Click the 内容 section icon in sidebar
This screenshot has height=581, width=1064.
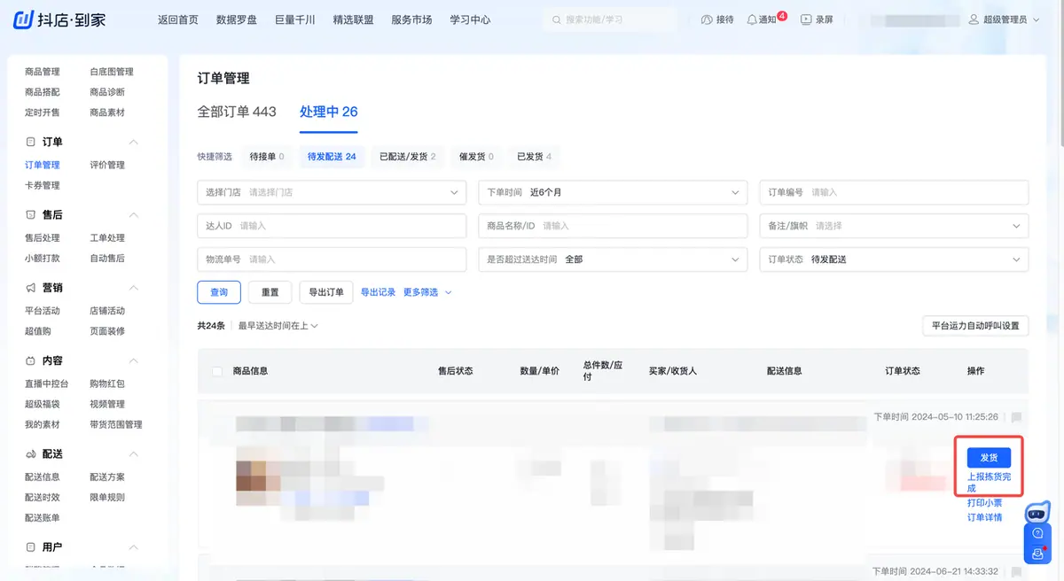point(31,360)
